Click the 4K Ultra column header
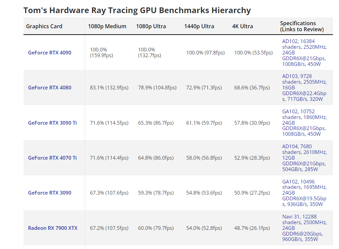 243,26
